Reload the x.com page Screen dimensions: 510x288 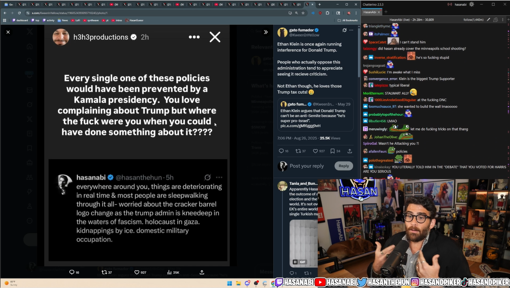pos(19,13)
